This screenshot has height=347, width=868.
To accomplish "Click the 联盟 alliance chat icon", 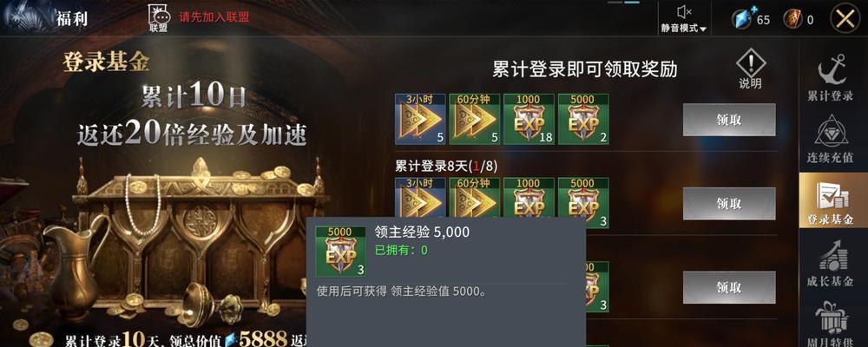I will tap(158, 17).
